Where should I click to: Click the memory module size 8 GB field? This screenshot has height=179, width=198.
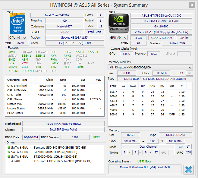coord(127,73)
